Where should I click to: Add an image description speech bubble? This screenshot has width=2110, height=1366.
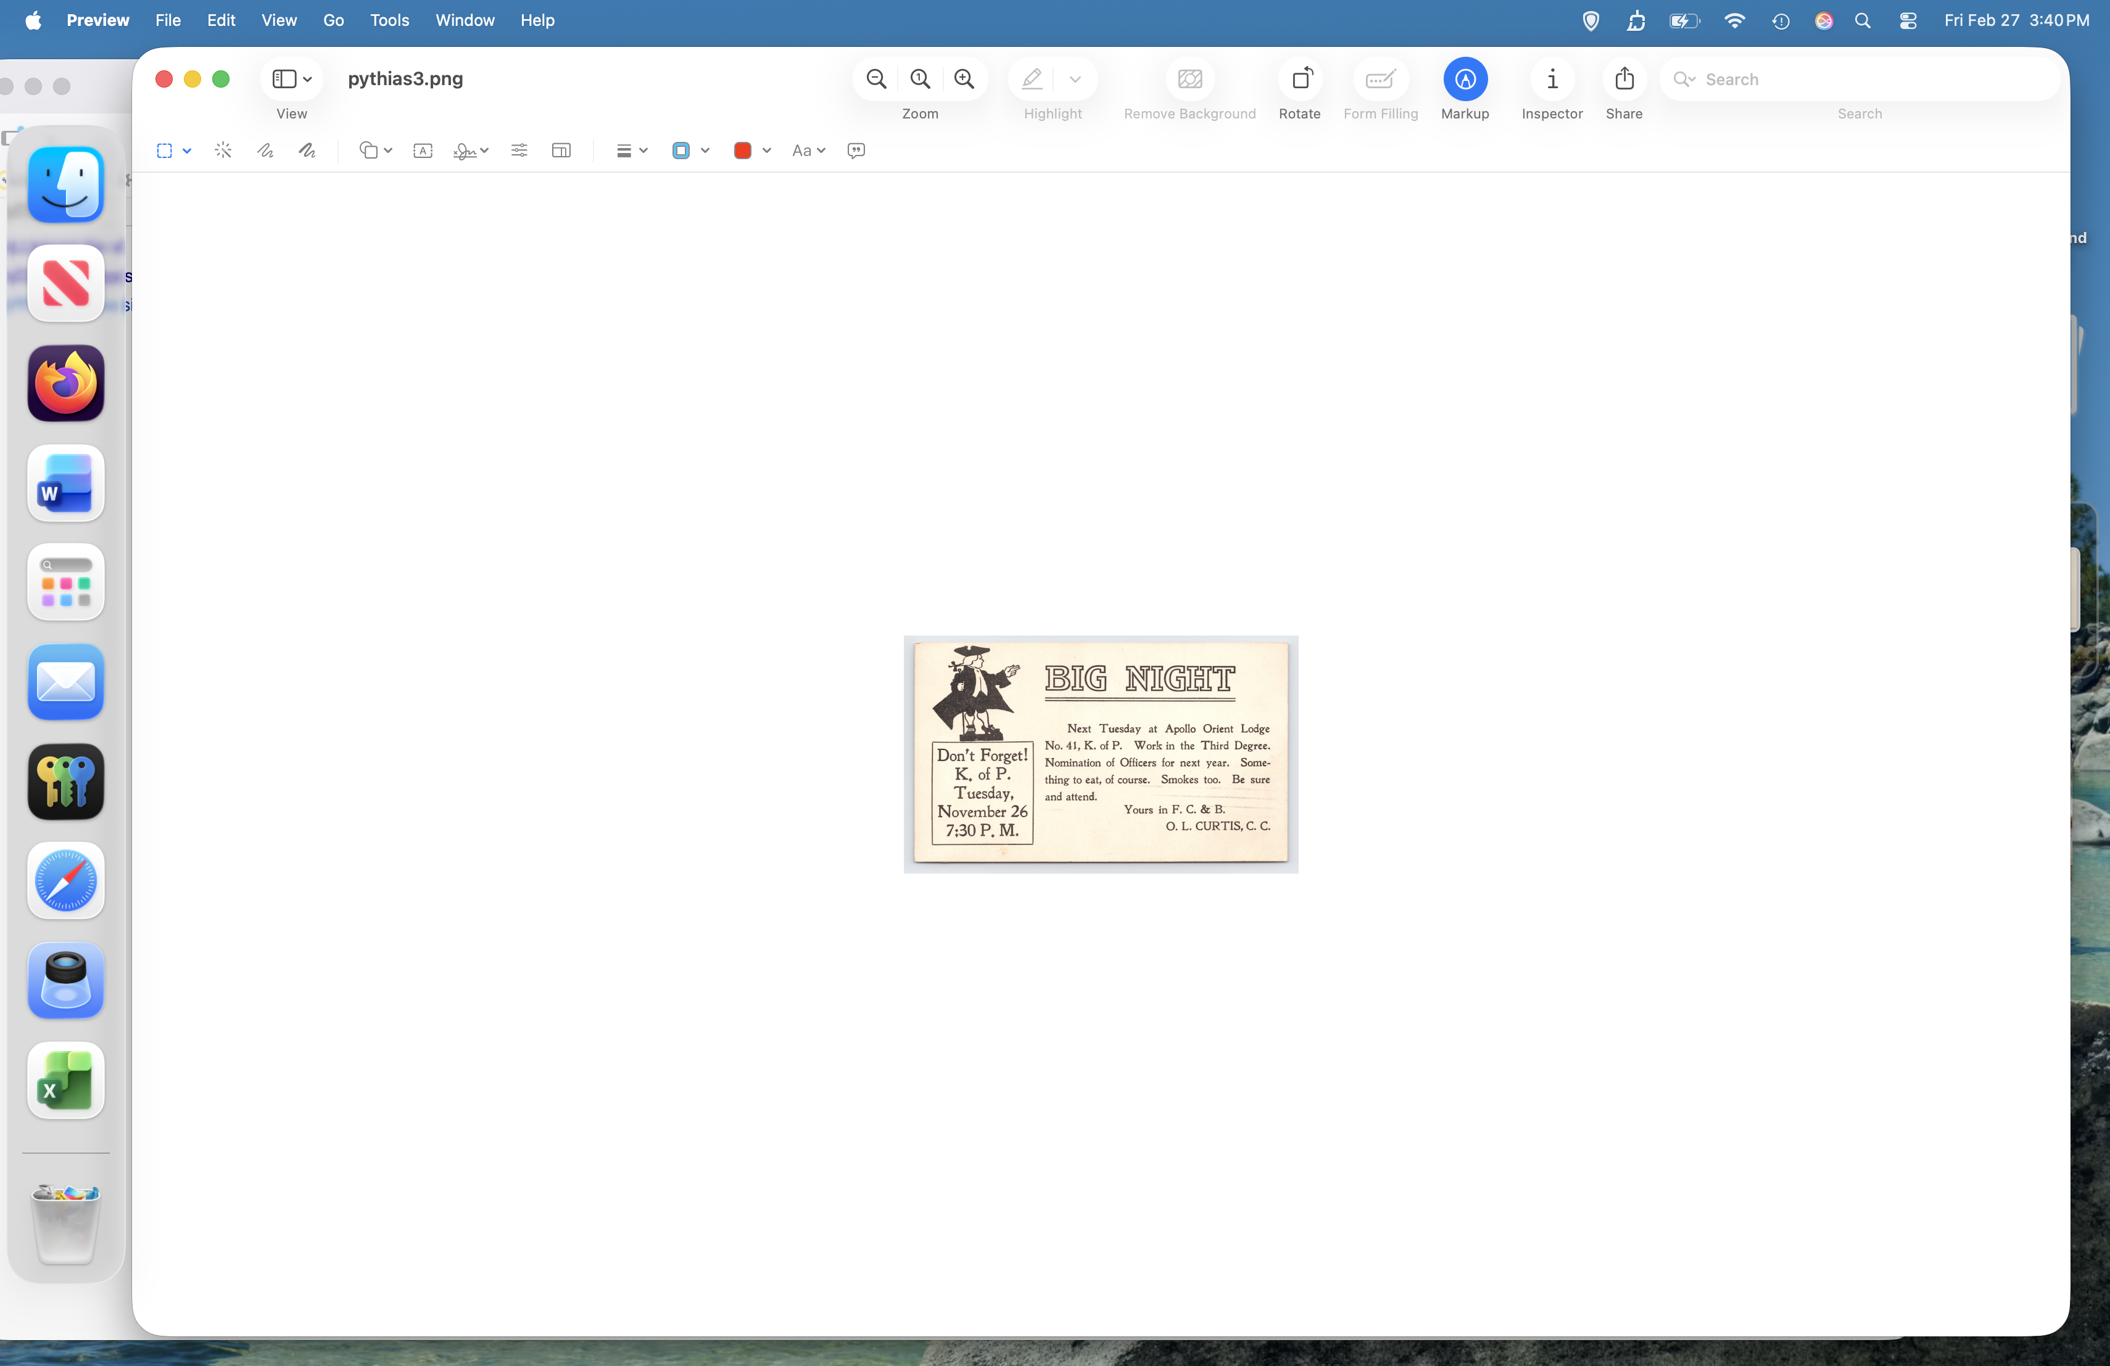856,151
